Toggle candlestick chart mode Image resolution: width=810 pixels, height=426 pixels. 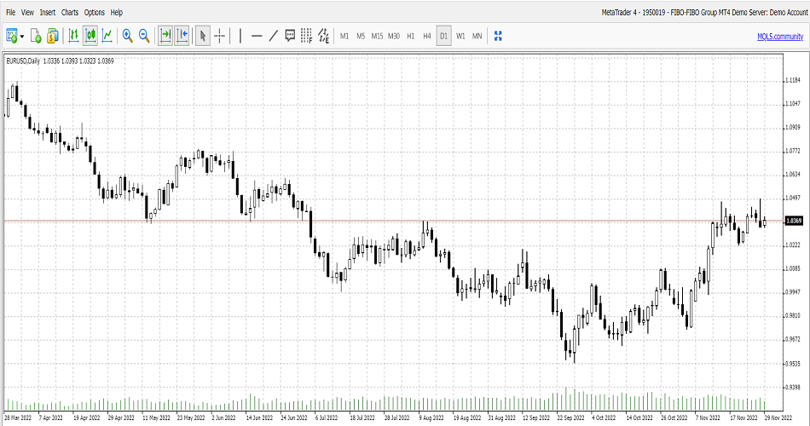pos(90,36)
